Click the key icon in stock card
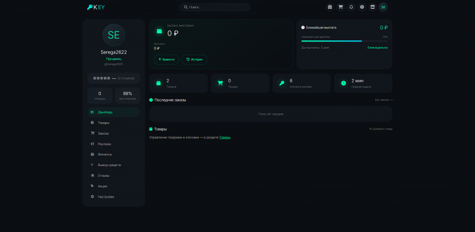Viewport: 475px width, 232px height. pyautogui.click(x=281, y=83)
